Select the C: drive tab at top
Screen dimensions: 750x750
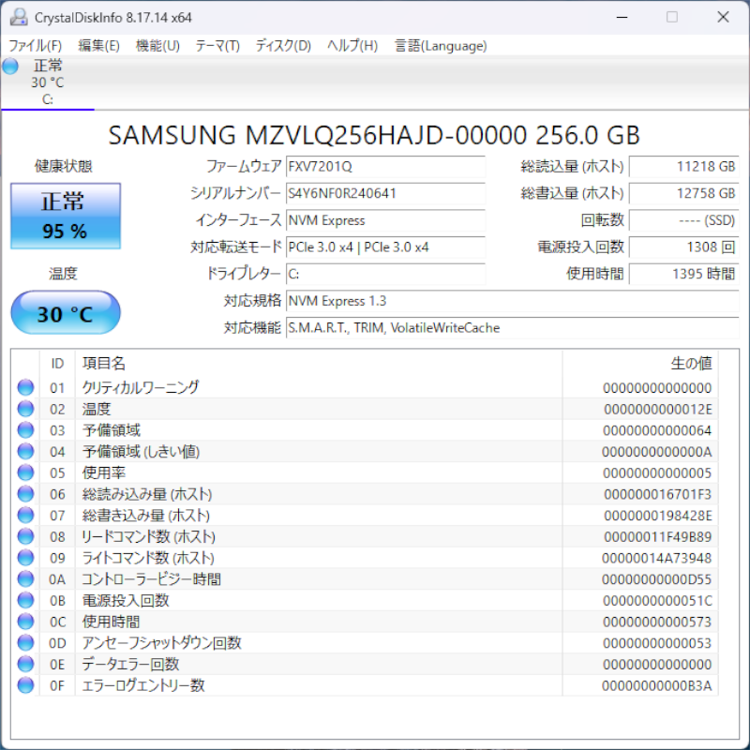tap(47, 82)
